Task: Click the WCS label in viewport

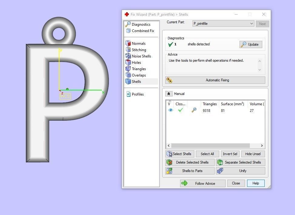Action: (x=65, y=96)
